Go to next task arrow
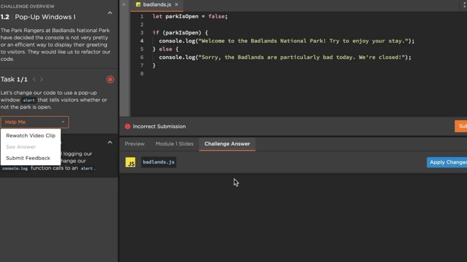This screenshot has height=262, width=467. 42,79
